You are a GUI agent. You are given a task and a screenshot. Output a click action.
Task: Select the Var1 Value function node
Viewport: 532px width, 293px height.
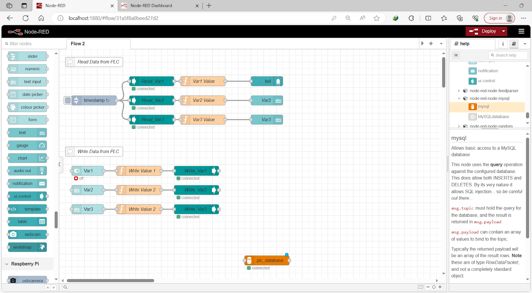click(x=203, y=81)
